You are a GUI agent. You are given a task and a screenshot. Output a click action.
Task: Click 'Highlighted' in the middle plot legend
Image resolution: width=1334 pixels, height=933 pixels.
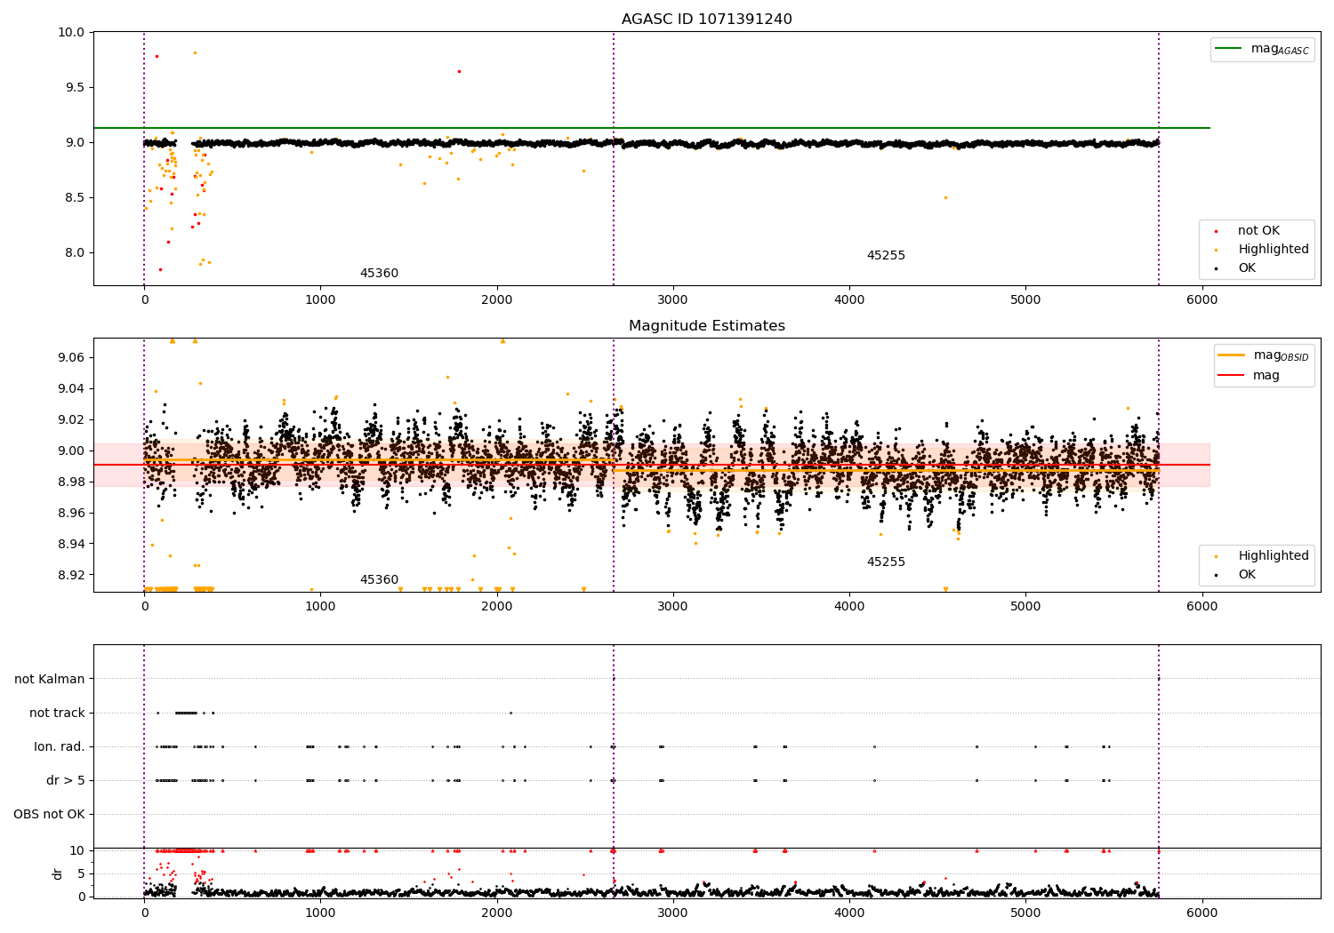[x=1274, y=556]
